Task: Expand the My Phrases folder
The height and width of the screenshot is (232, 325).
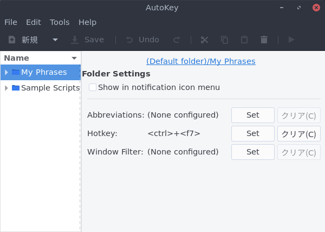Action: [x=6, y=72]
